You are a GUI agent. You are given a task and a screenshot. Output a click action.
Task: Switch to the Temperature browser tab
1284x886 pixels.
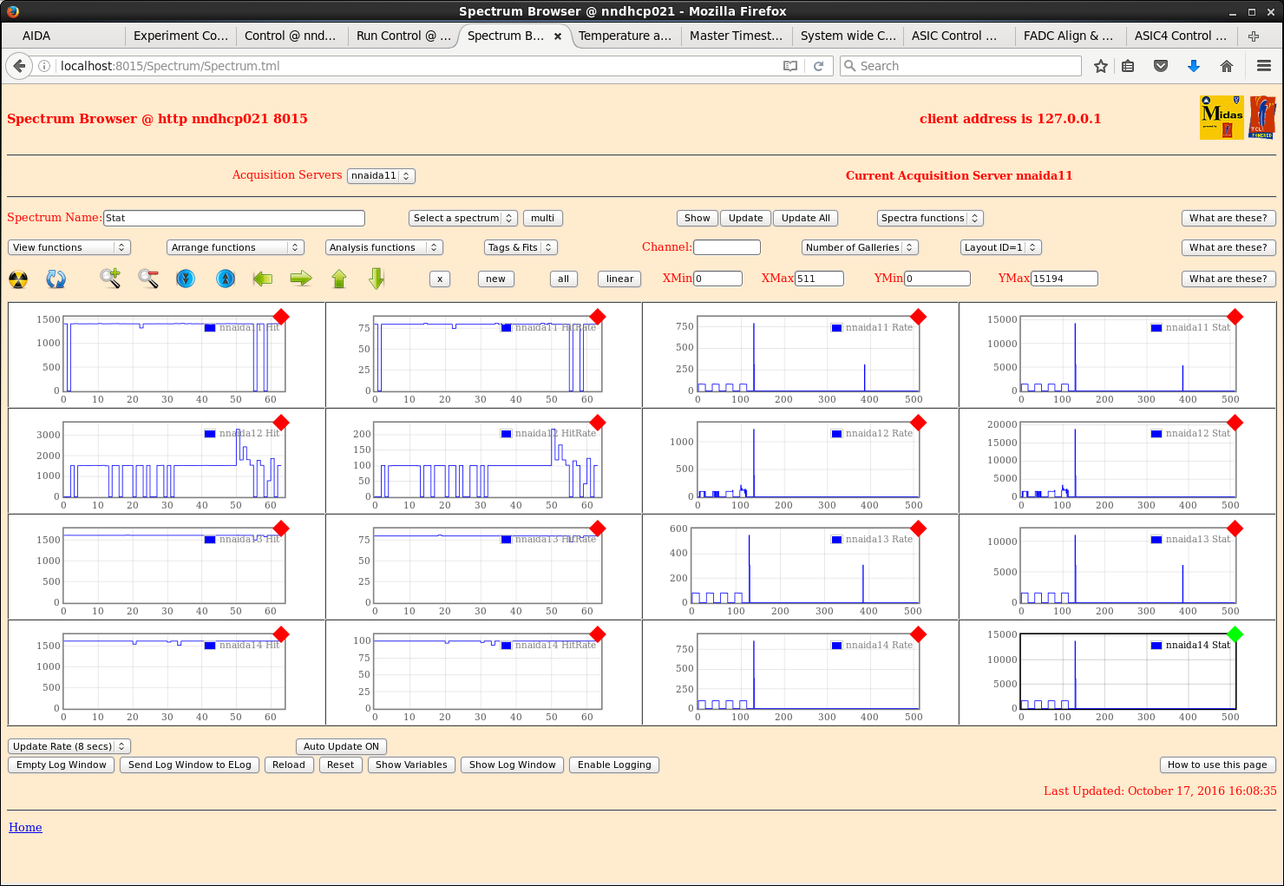pos(625,36)
